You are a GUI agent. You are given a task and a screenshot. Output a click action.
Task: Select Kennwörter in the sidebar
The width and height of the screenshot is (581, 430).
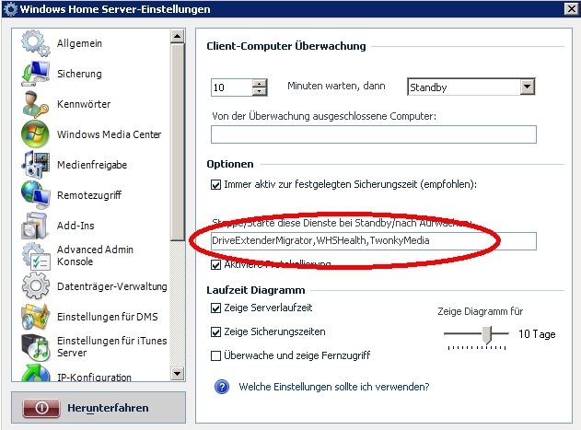84,104
